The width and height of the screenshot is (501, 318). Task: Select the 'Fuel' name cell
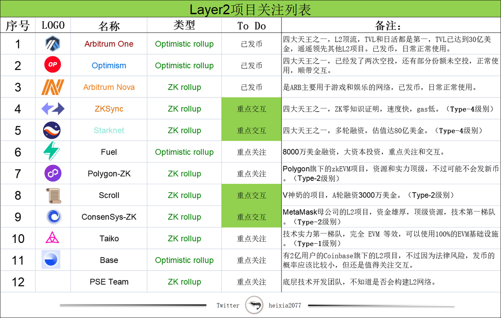109,152
